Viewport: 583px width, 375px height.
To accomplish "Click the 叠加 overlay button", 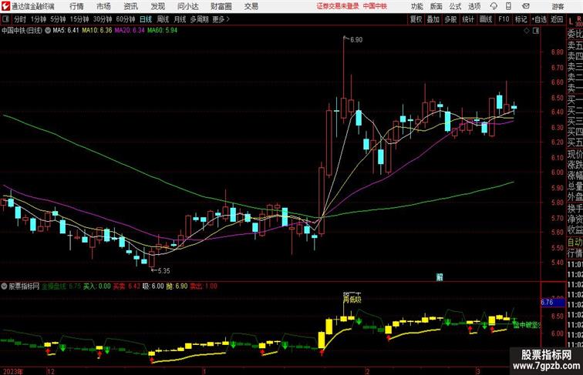I will point(433,19).
